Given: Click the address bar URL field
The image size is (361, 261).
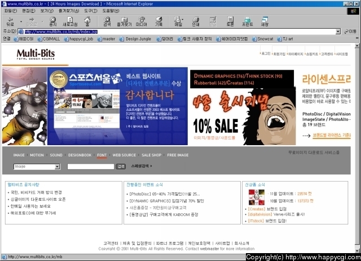Looking at the screenshot, I should [177, 31].
